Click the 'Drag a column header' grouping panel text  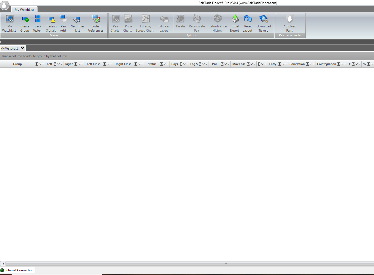coord(35,56)
